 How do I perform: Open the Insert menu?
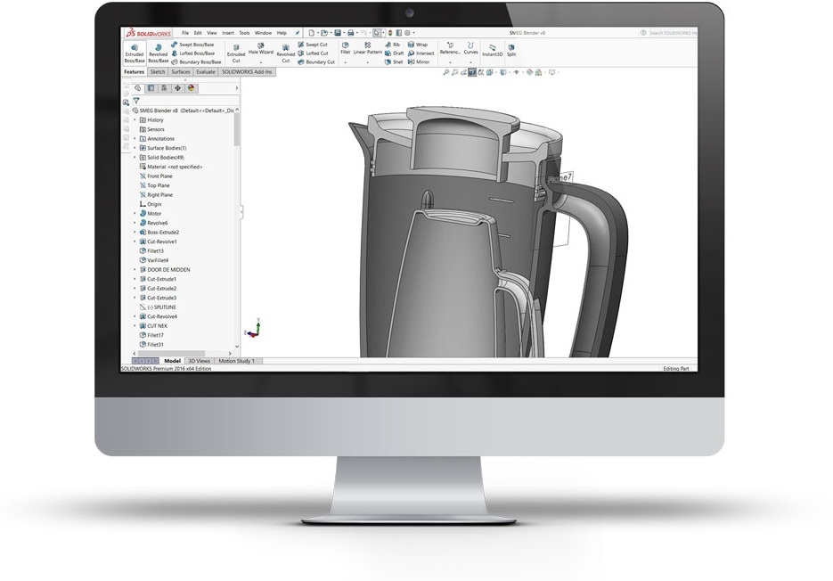229,31
